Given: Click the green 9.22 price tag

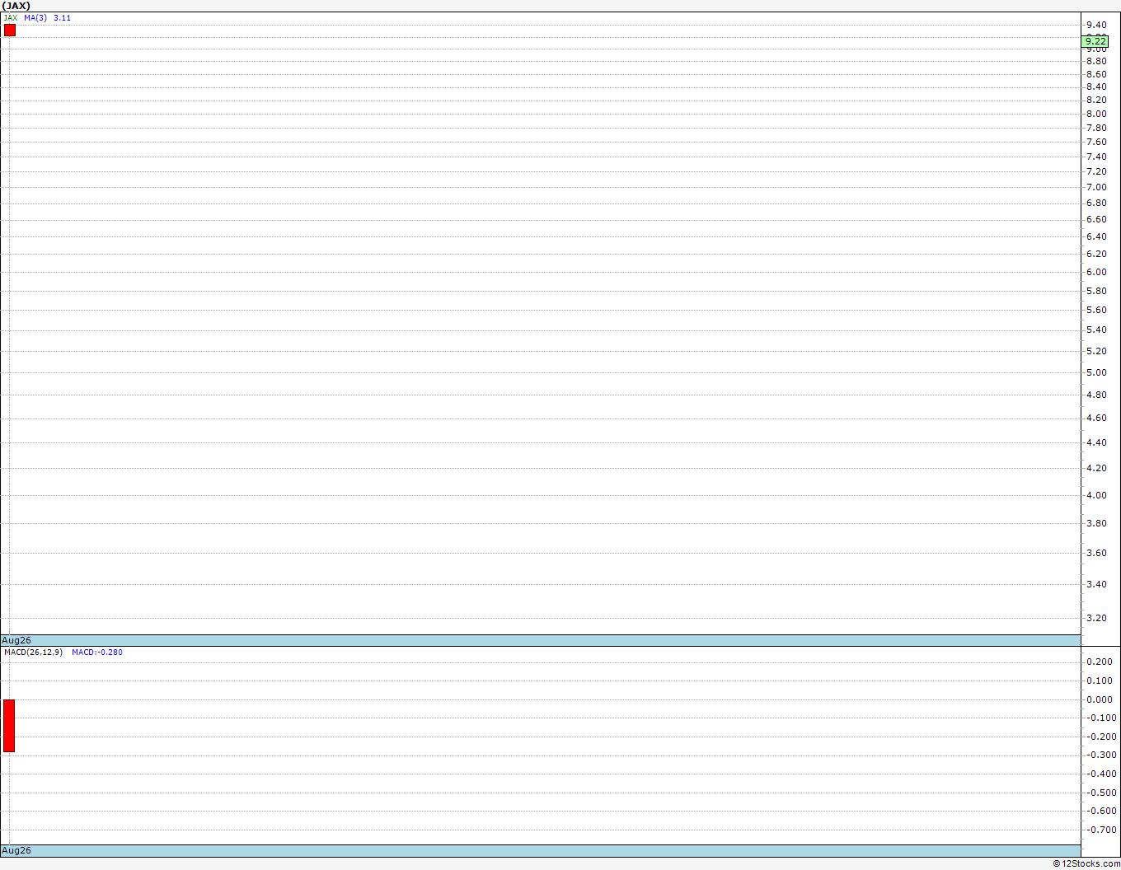Looking at the screenshot, I should pyautogui.click(x=1095, y=41).
